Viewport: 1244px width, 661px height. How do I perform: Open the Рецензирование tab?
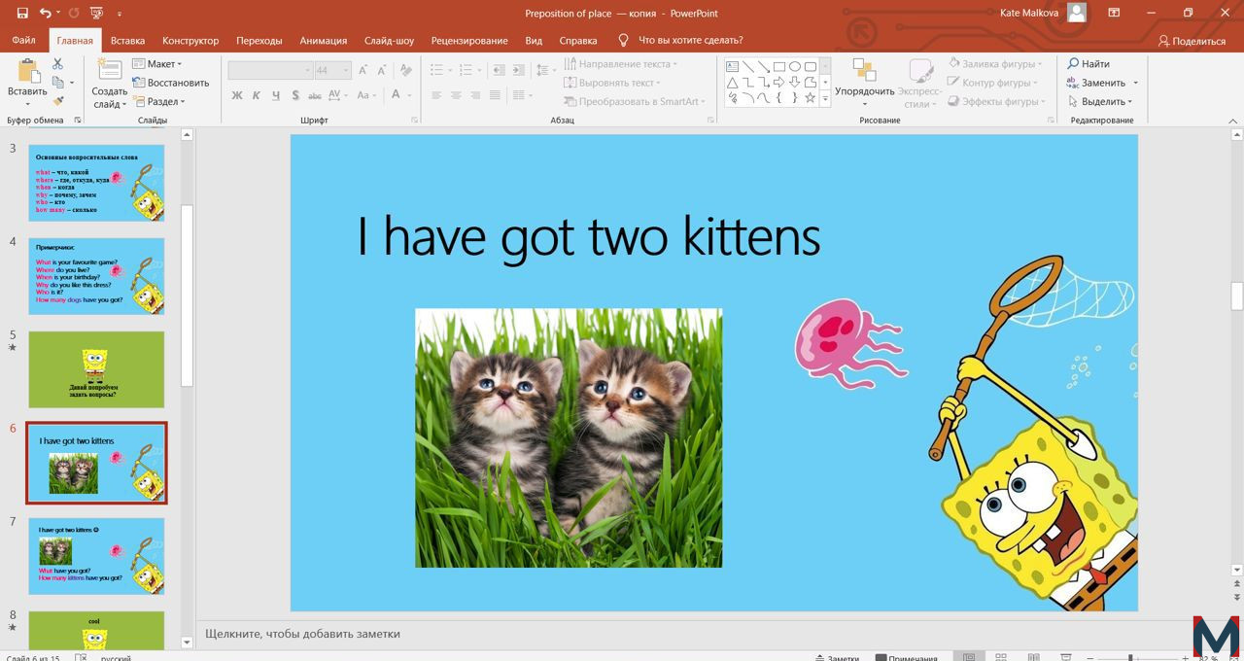469,41
